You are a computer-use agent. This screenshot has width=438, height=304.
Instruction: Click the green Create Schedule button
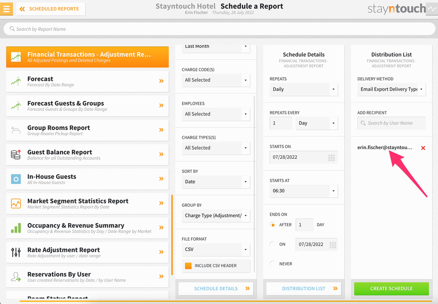tap(391, 289)
